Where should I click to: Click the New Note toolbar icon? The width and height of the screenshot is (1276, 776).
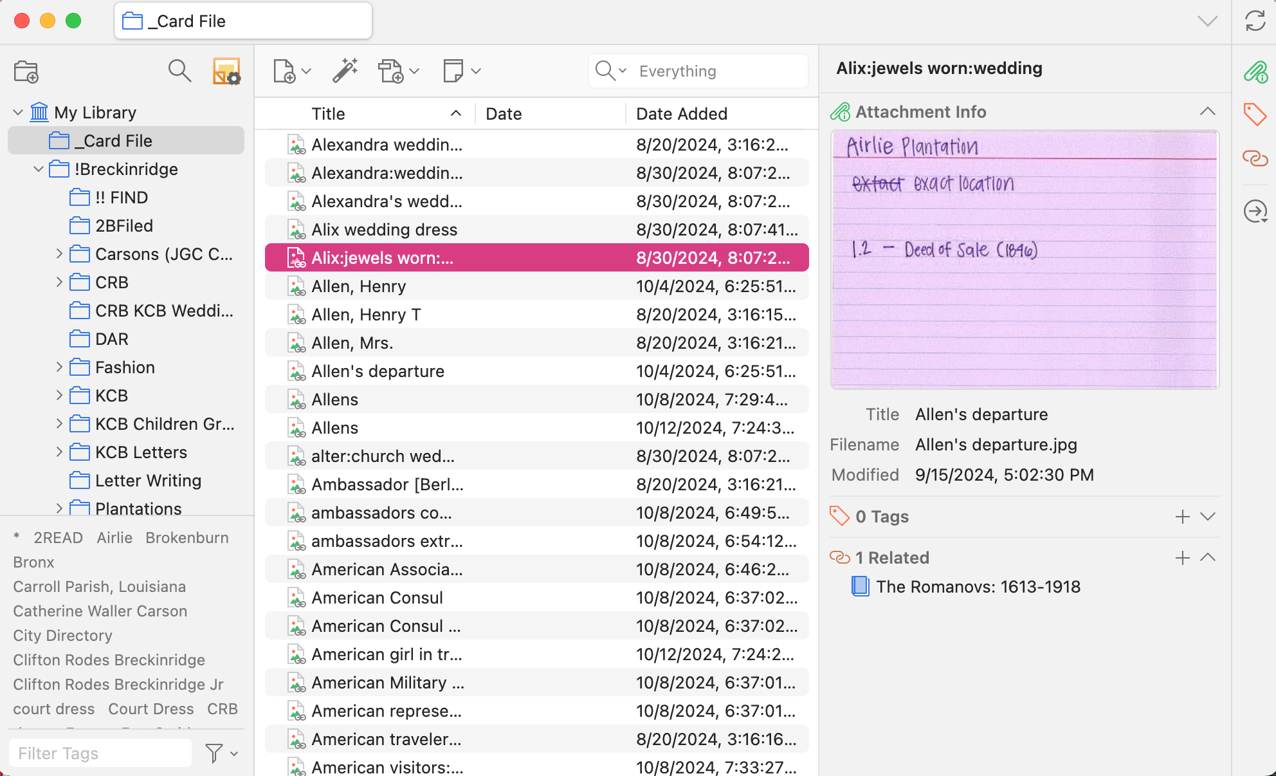click(x=453, y=71)
